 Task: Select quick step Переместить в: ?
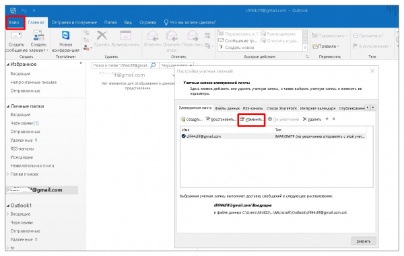(238, 34)
